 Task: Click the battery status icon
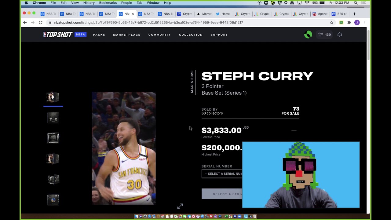[x=322, y=3]
